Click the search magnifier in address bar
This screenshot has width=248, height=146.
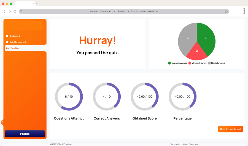(x=21, y=12)
